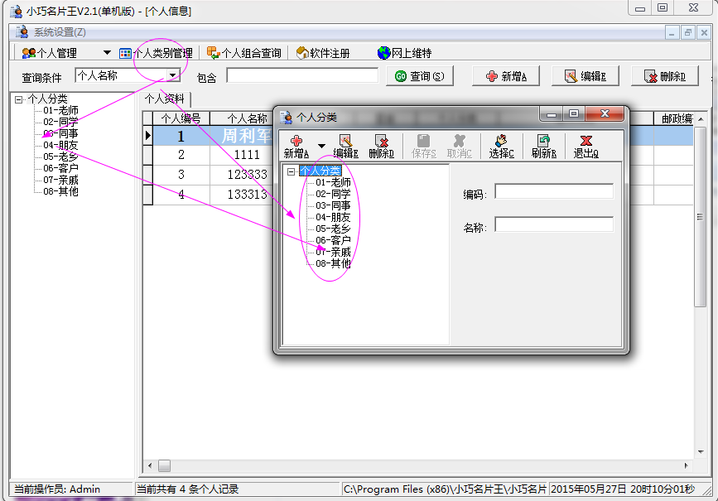Select 04-朋友 in dialog tree
This screenshot has height=501, width=718.
(333, 217)
